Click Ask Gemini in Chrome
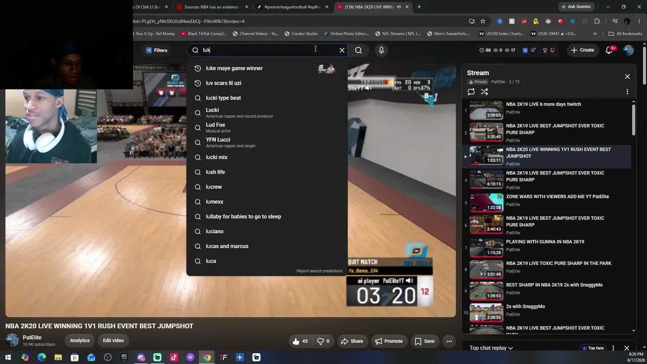This screenshot has width=647, height=364. [575, 7]
